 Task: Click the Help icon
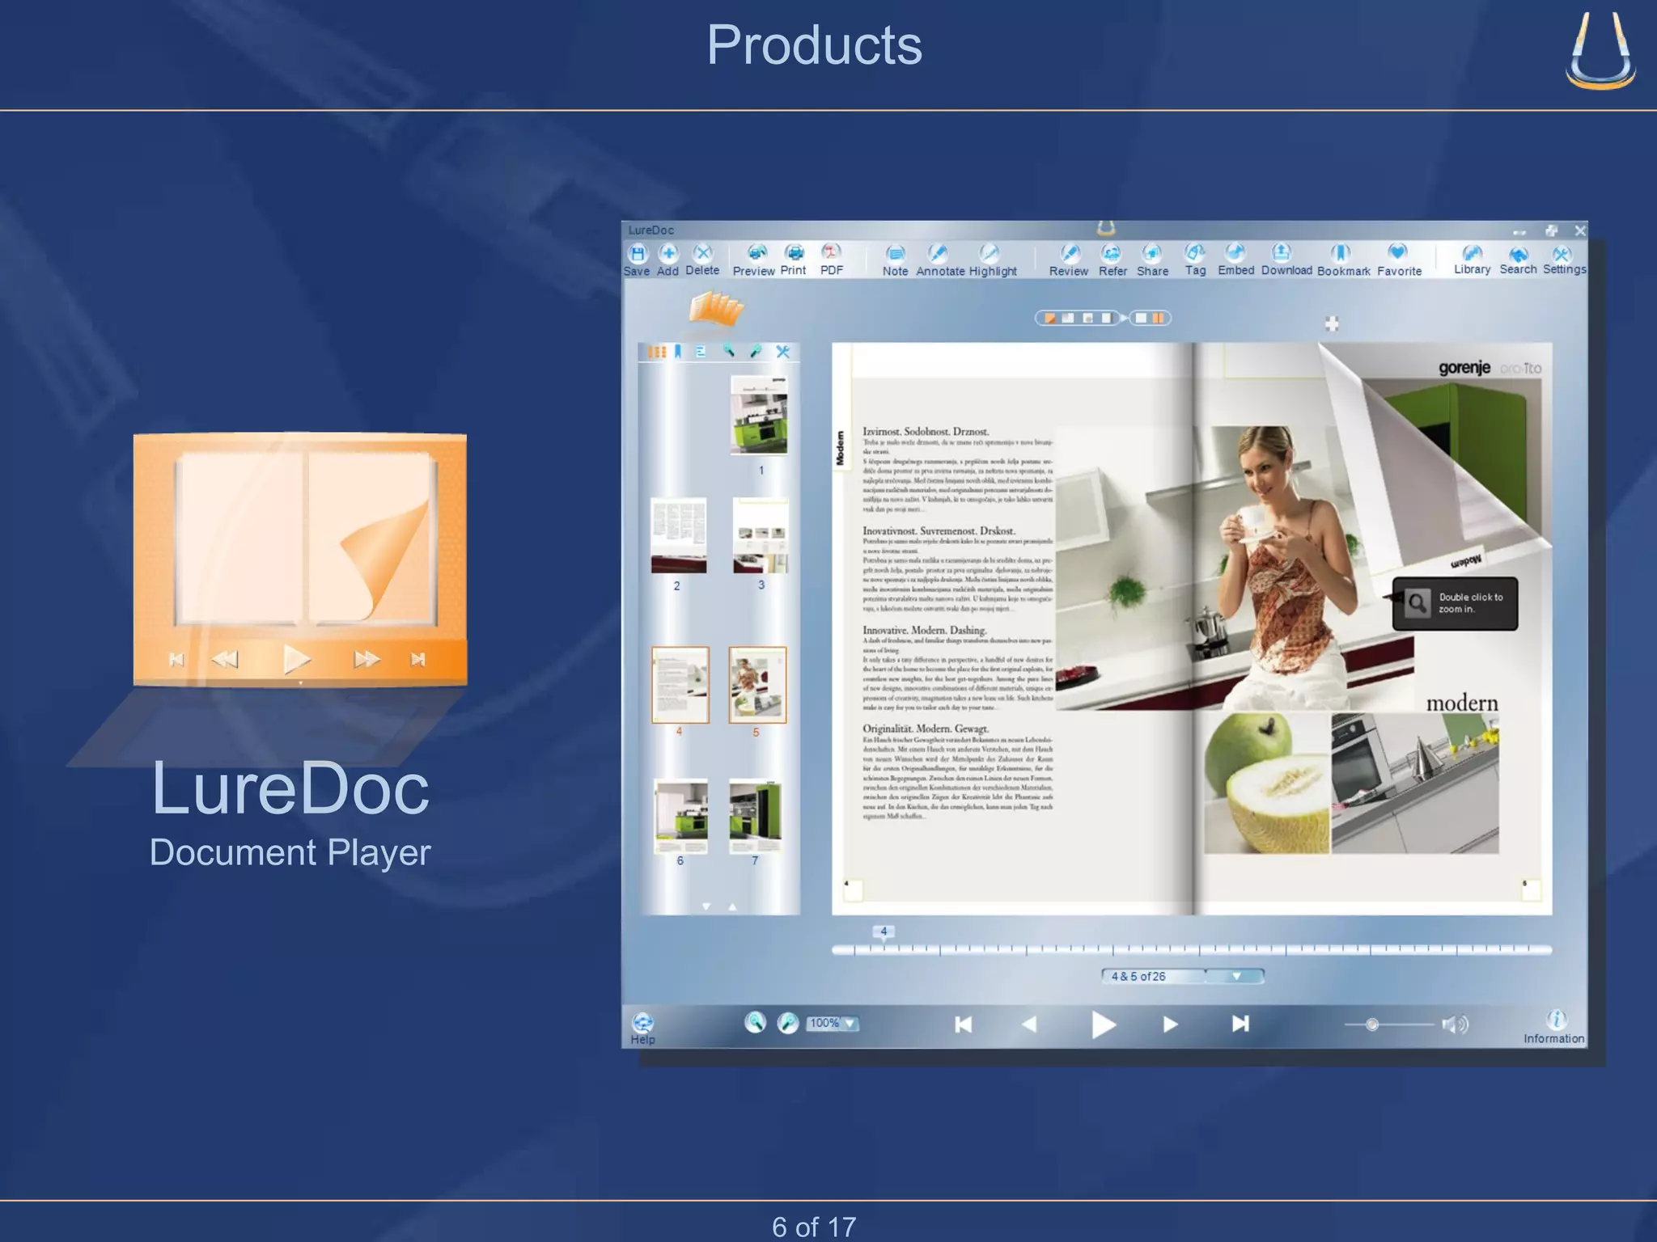pyautogui.click(x=643, y=1023)
